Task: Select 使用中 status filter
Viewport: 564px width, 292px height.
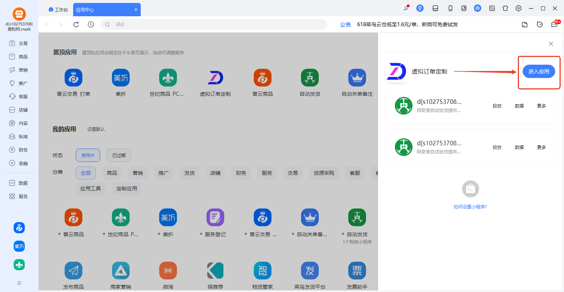Action: click(x=88, y=155)
